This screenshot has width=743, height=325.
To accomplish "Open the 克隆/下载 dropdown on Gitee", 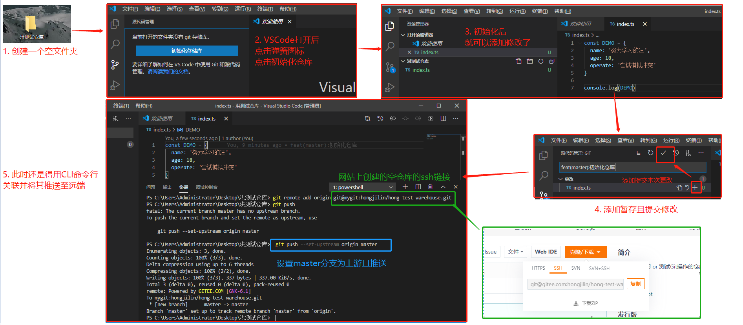I will click(x=586, y=252).
